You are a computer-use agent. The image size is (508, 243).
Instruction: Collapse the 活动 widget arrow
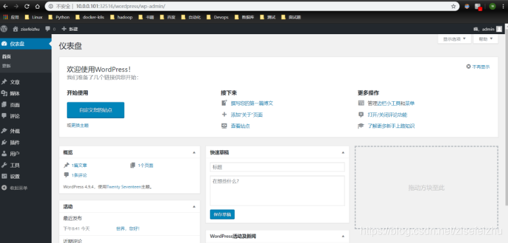194,206
